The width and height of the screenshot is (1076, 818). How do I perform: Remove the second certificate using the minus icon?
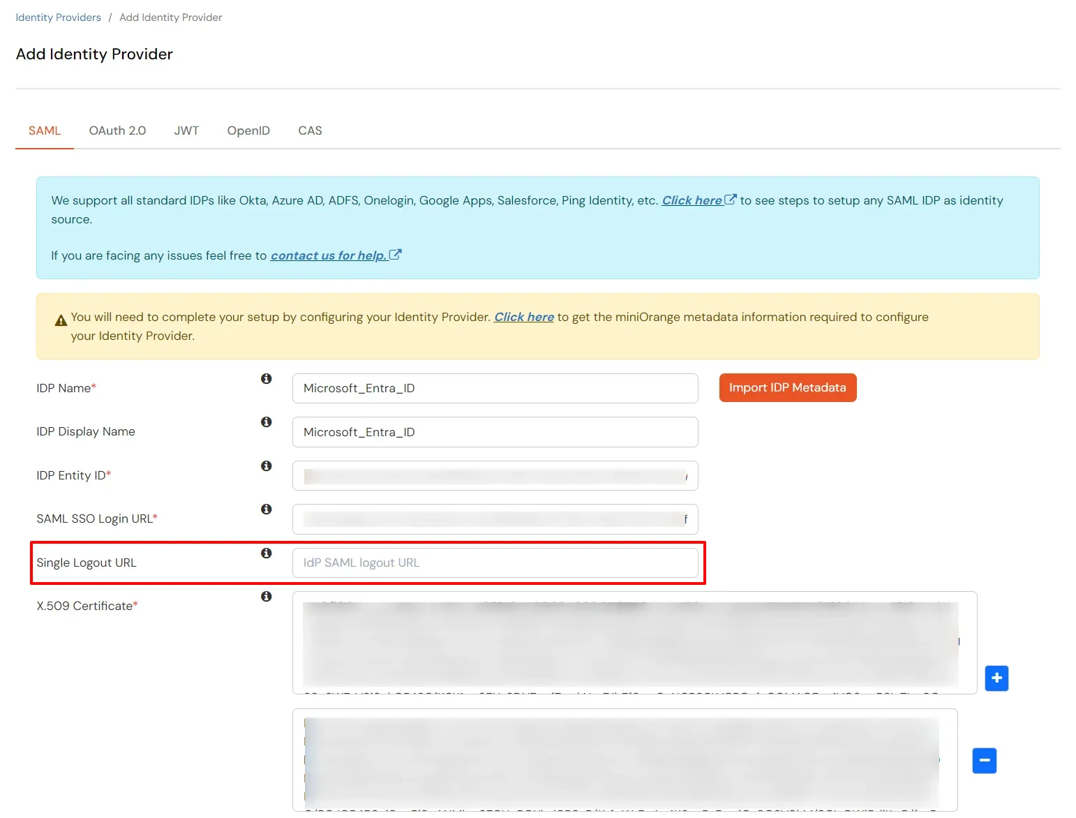(x=984, y=761)
